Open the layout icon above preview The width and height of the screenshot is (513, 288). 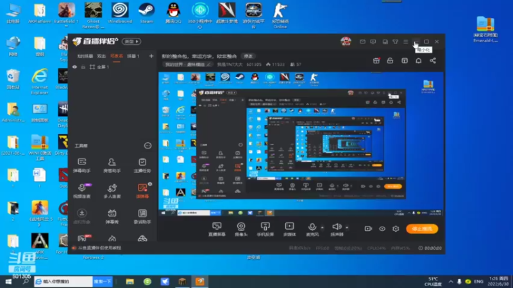pyautogui.click(x=405, y=61)
